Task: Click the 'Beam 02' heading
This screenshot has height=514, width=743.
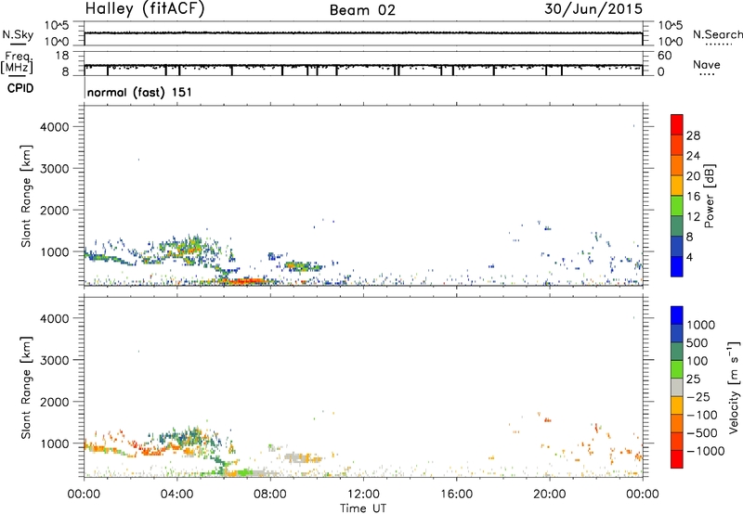Action: 362,10
